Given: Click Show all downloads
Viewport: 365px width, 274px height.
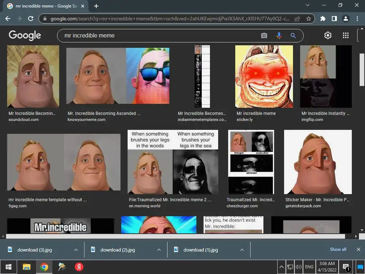Looking at the screenshot, I should click(338, 249).
